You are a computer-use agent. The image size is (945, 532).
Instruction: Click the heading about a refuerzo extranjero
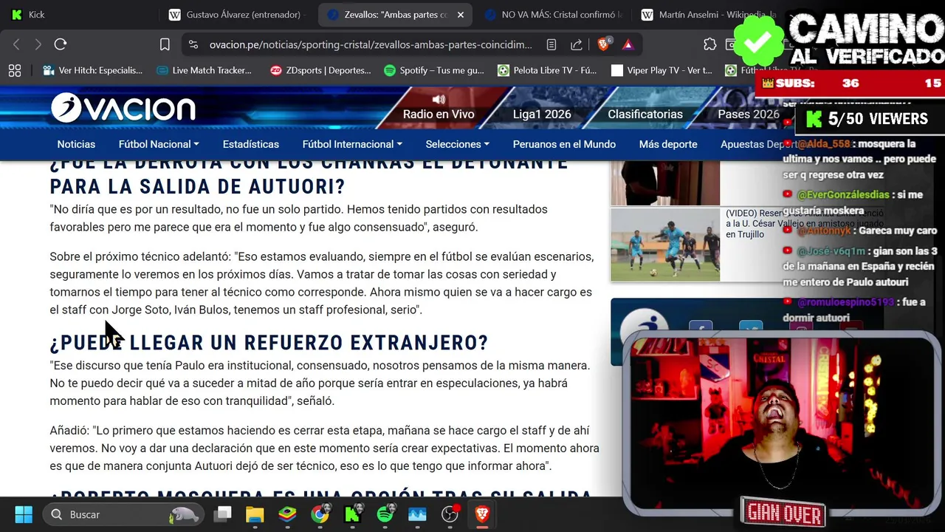[x=269, y=343]
